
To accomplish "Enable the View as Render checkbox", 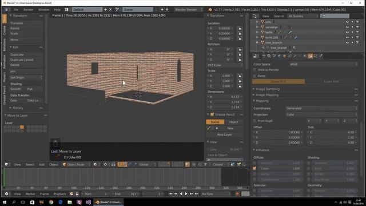I will pos(254,70).
